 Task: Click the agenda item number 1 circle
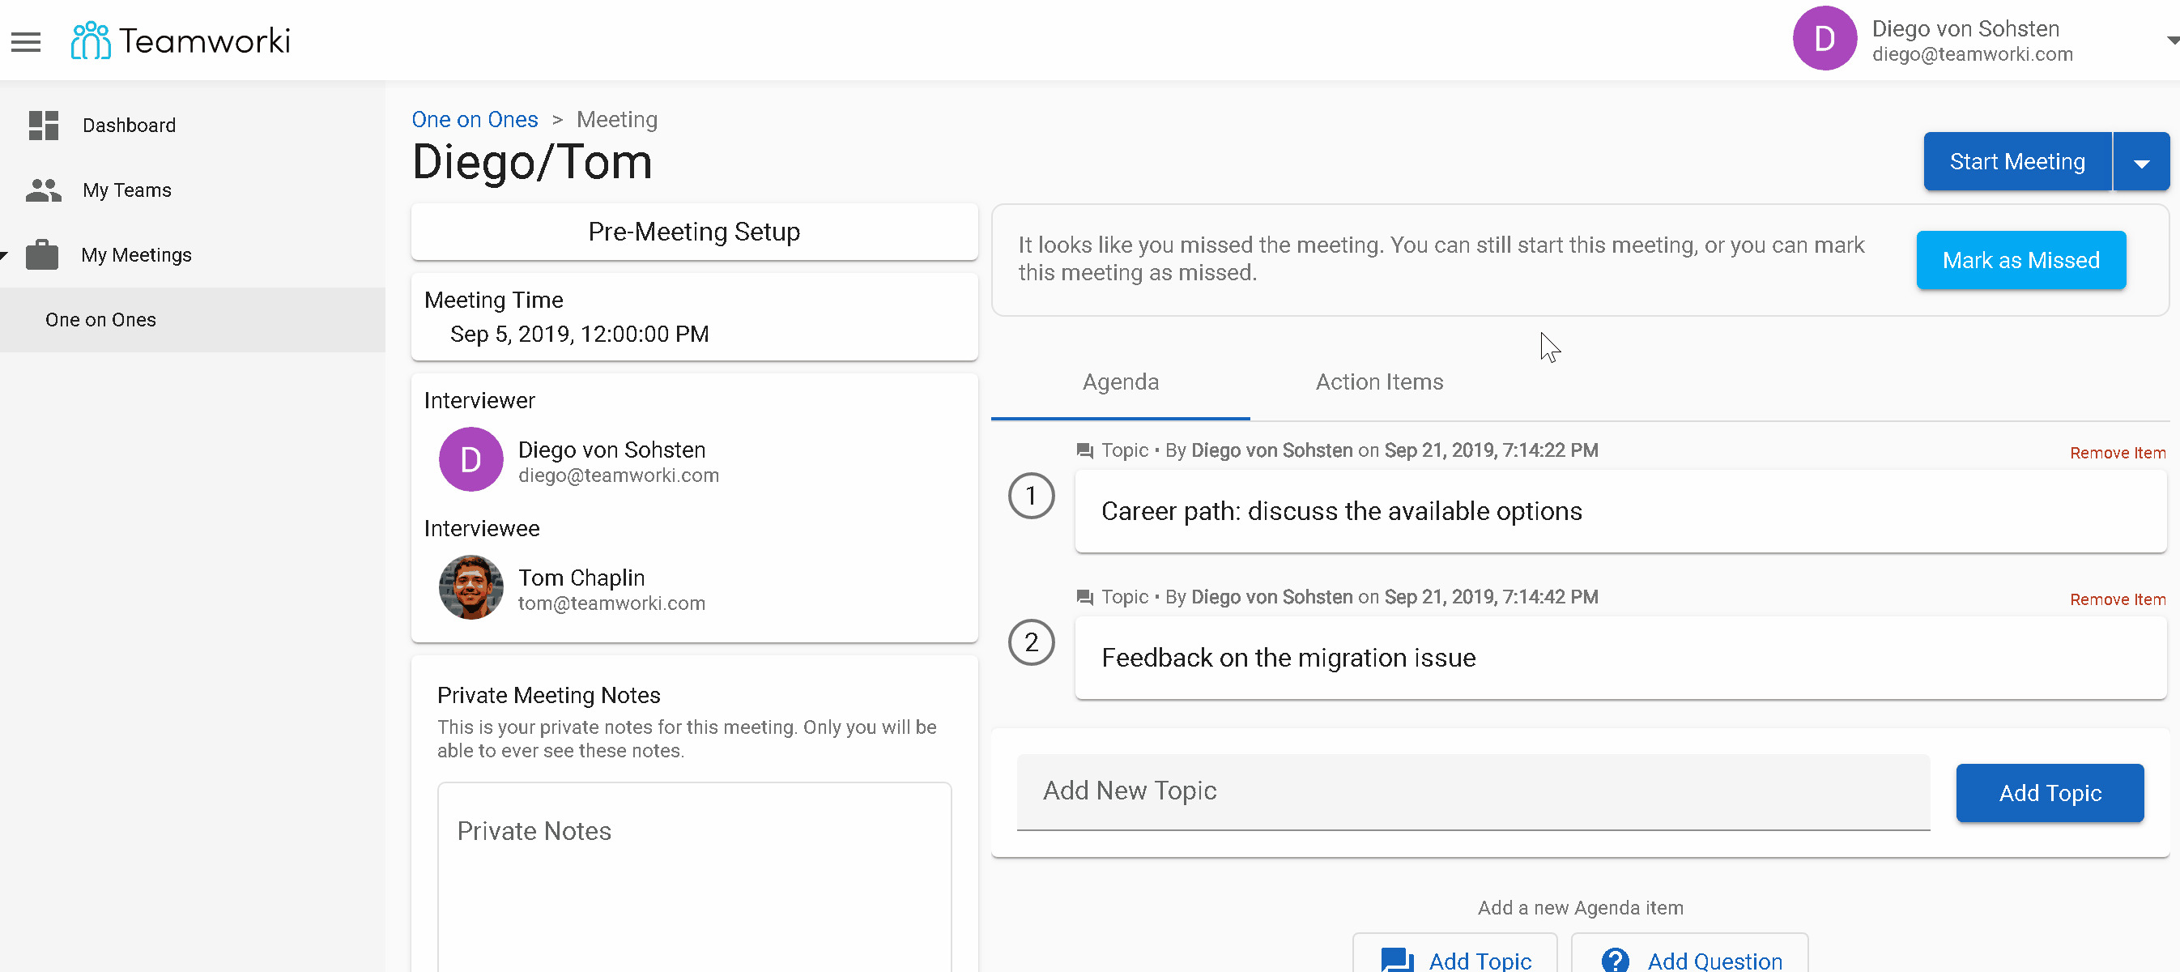tap(1031, 497)
